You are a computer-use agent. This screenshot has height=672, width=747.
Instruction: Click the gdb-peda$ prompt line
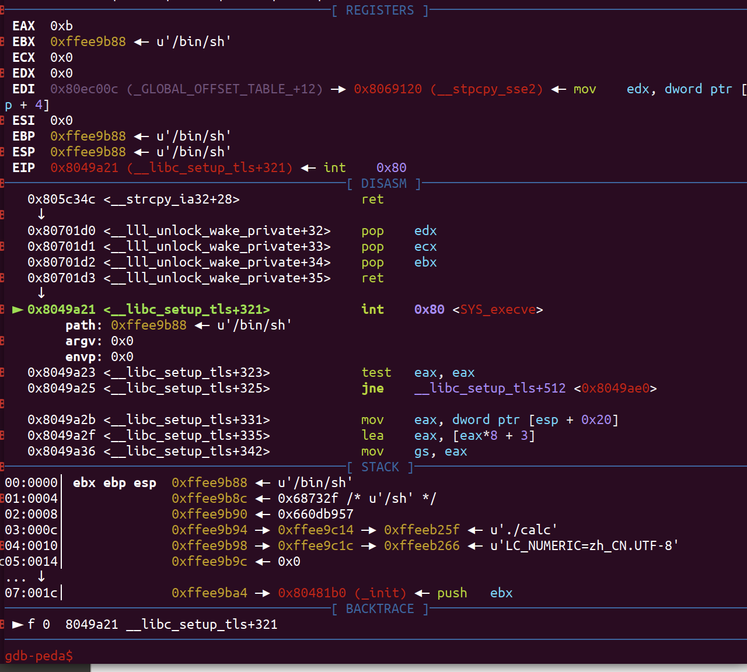click(39, 656)
